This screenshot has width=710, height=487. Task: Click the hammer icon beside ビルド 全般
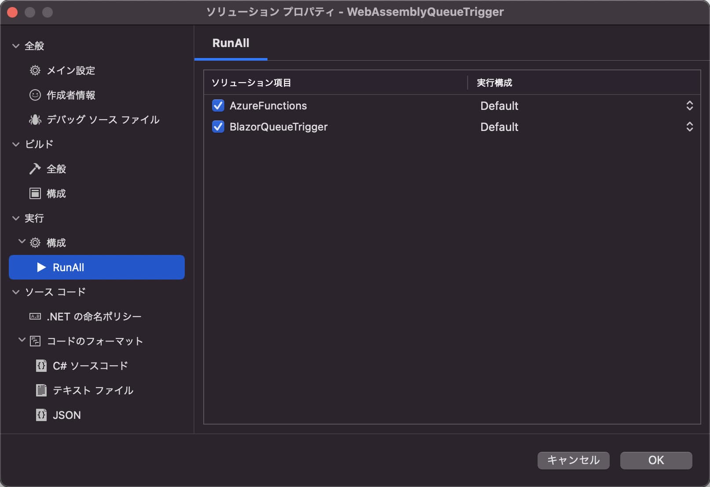click(x=35, y=169)
